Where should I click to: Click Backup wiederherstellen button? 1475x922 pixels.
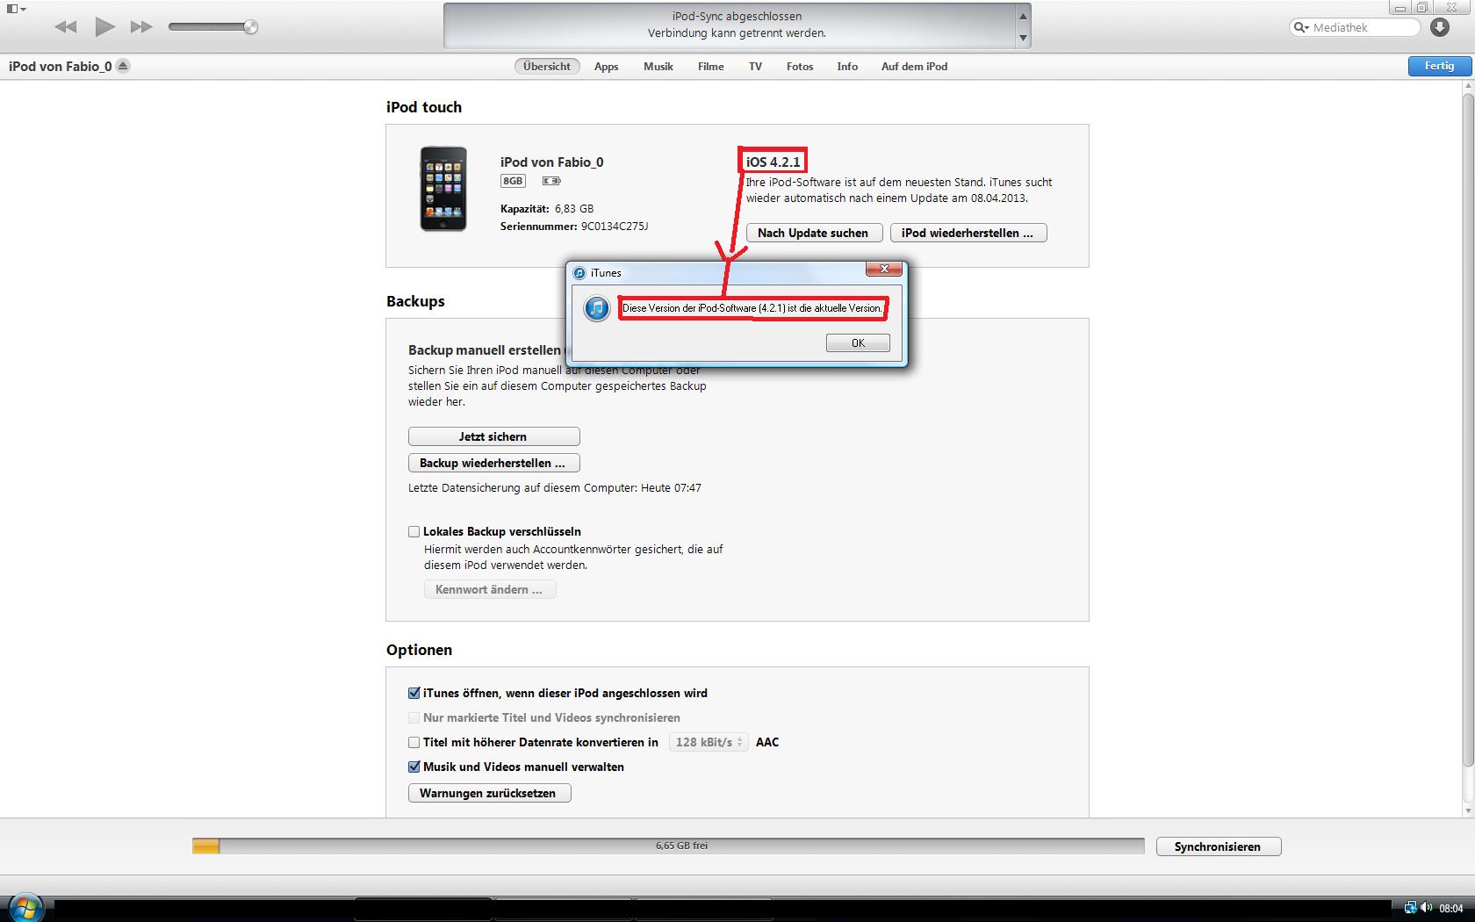pyautogui.click(x=493, y=463)
